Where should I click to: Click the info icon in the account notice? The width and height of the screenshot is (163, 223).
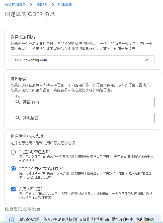click(12, 220)
